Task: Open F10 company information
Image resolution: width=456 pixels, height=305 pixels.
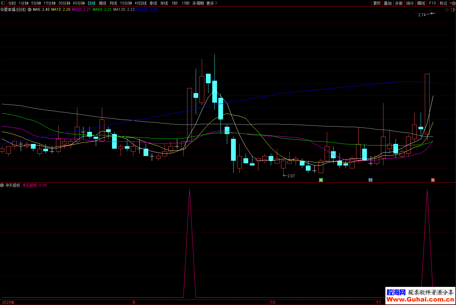Action: (432, 3)
